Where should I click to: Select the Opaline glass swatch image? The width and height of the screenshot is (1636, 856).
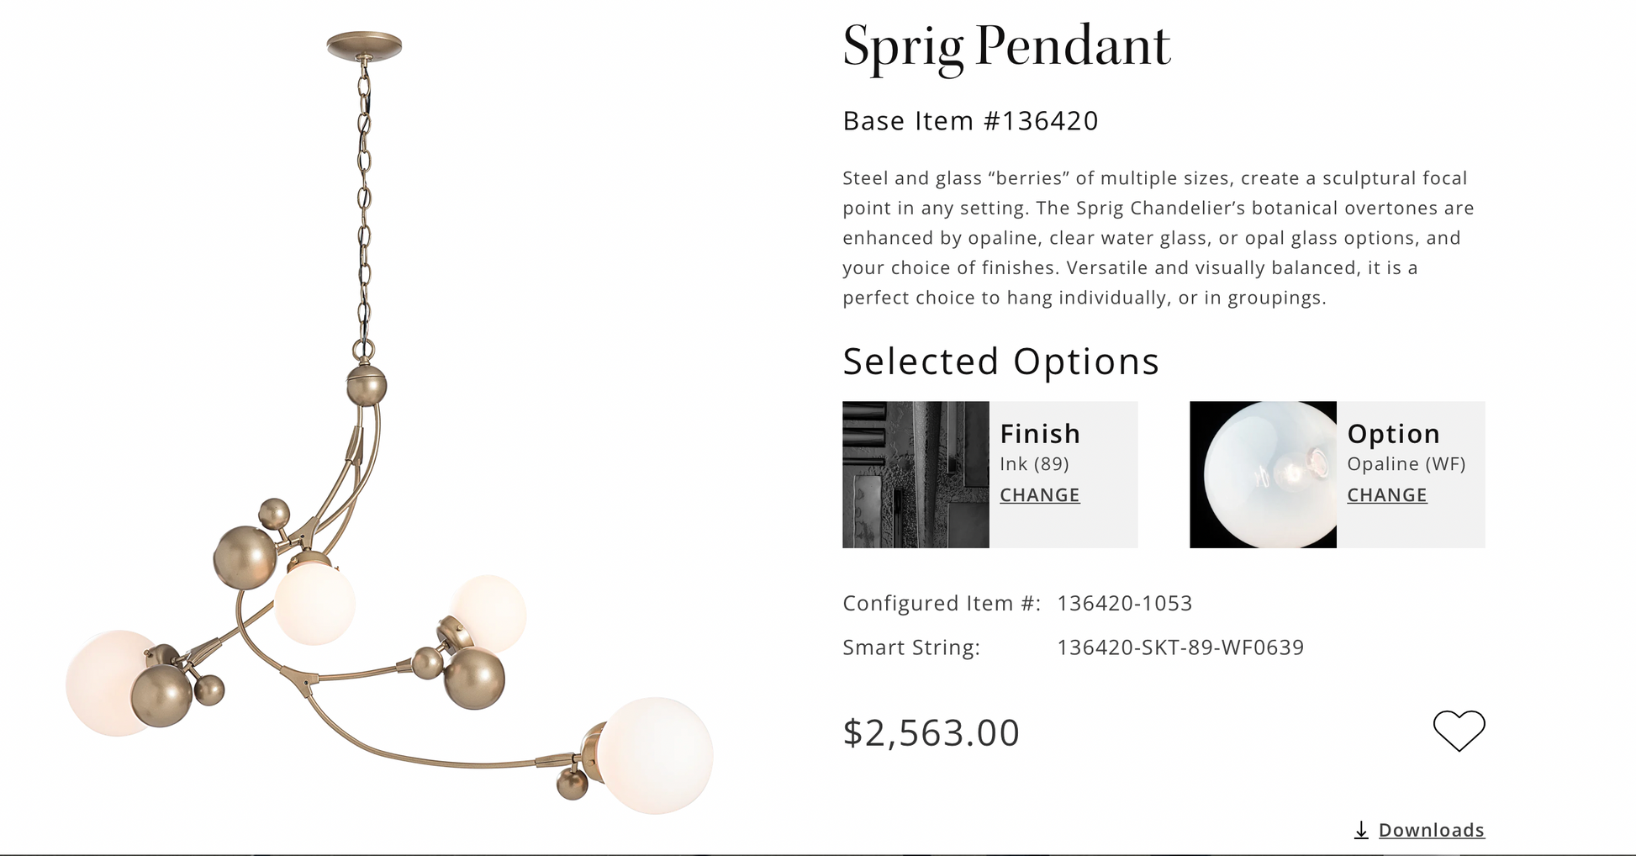1263,474
